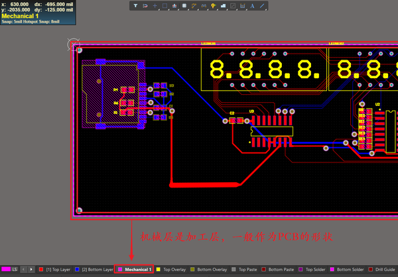Screen dimensions: 398x277
Task: Click the R4 designator label
Action: pyautogui.click(x=115, y=90)
